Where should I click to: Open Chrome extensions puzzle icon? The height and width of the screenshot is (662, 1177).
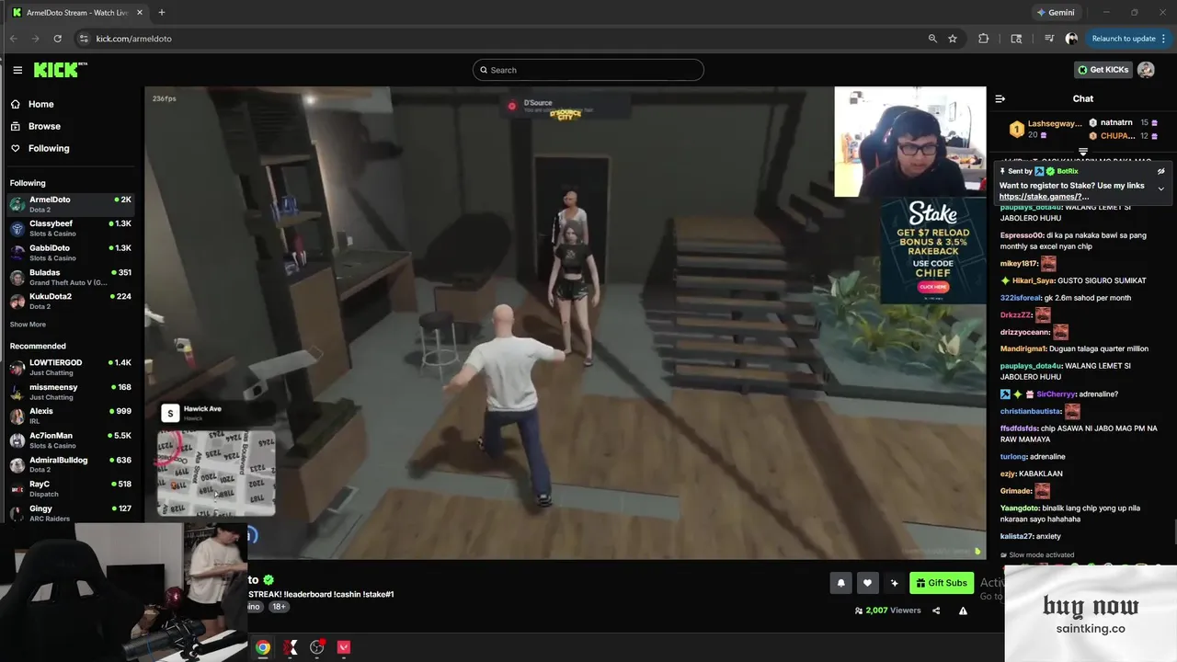[x=984, y=39]
